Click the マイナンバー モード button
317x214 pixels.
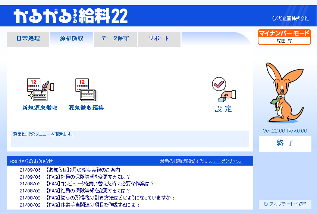click(x=284, y=37)
